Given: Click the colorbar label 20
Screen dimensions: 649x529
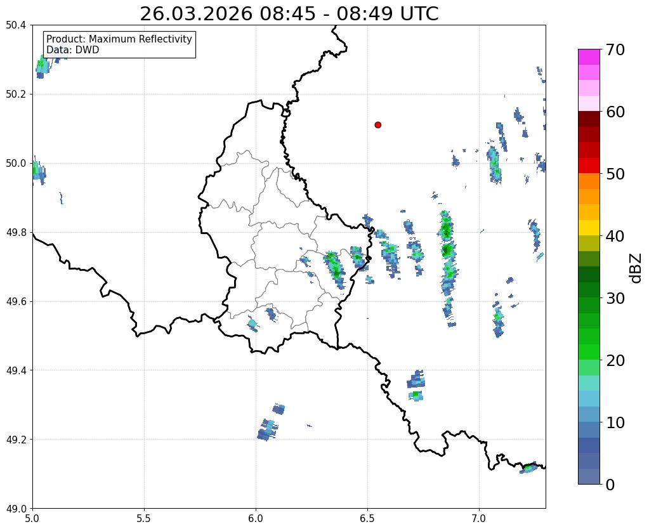Looking at the screenshot, I should (x=615, y=360).
